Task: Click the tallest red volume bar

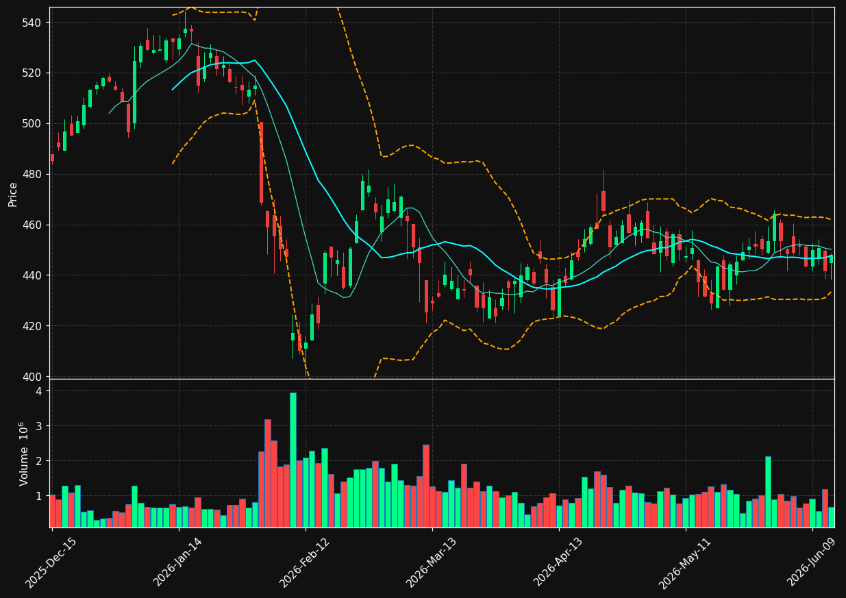Action: (268, 473)
